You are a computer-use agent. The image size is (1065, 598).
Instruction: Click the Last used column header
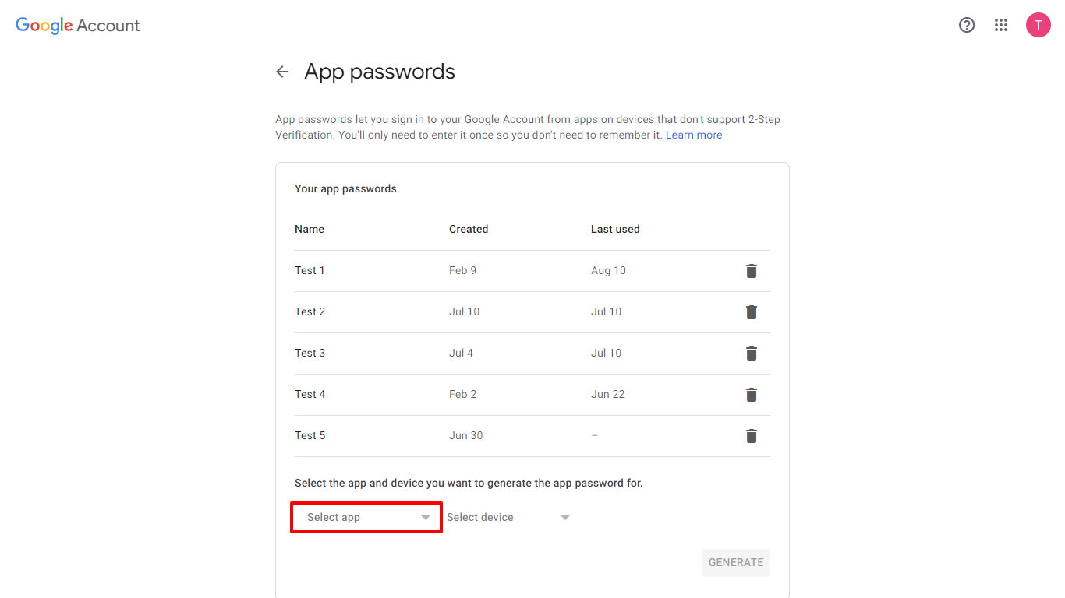coord(615,229)
